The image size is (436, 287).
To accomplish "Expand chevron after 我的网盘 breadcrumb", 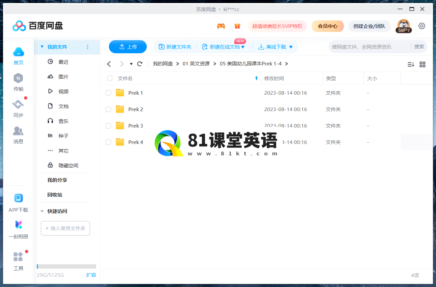I will (x=178, y=64).
